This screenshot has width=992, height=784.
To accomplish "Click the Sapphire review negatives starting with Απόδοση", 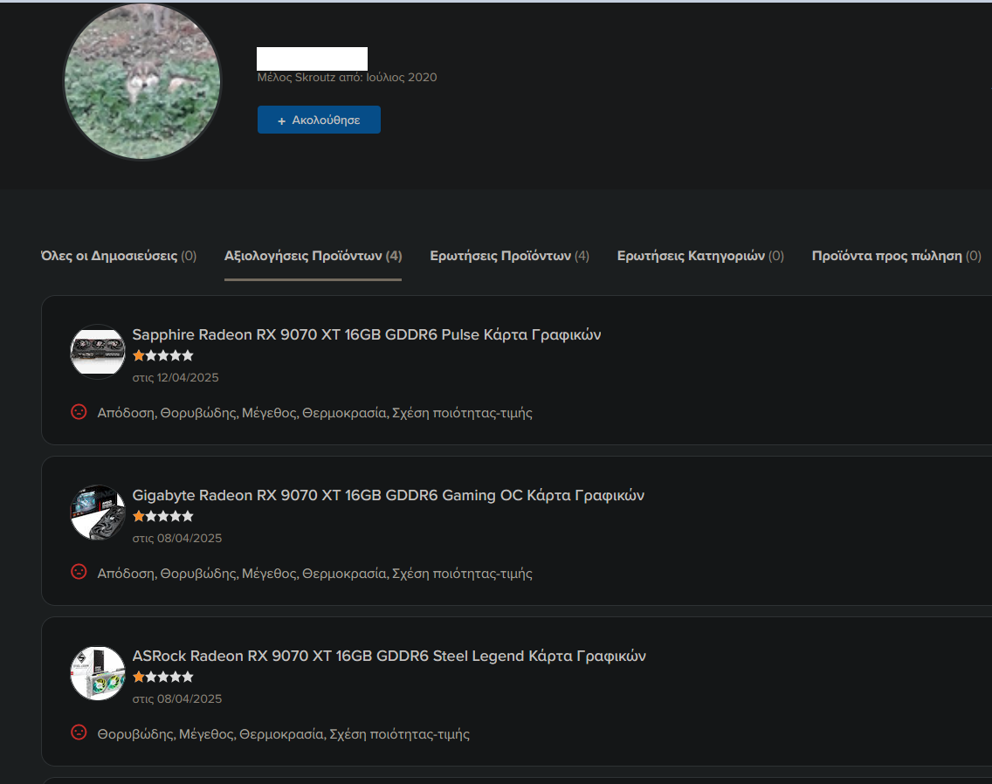I will tap(314, 413).
